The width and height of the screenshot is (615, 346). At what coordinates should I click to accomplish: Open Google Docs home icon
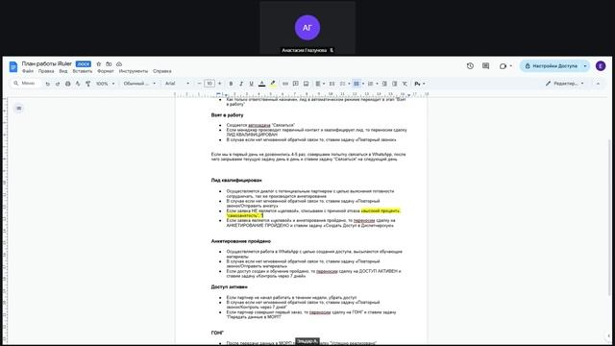click(x=13, y=66)
